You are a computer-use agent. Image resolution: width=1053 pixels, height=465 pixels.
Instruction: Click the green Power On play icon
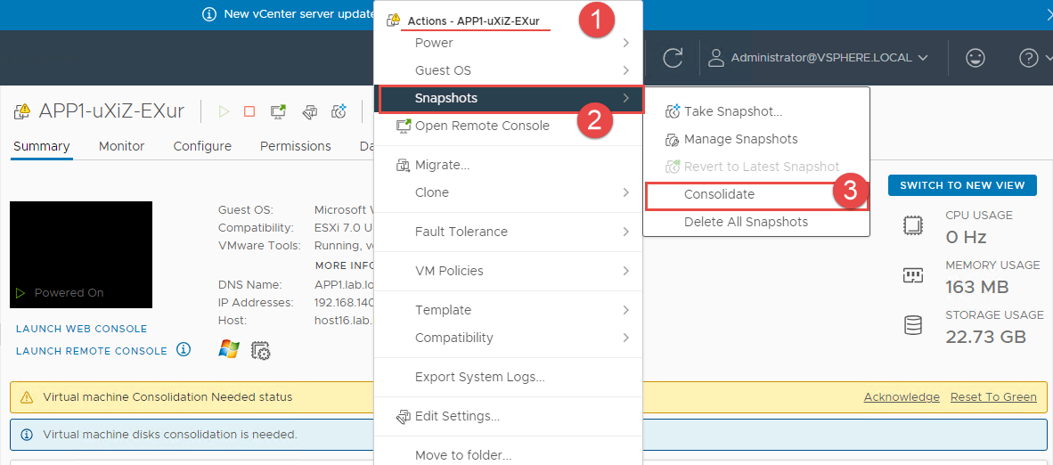click(x=224, y=111)
